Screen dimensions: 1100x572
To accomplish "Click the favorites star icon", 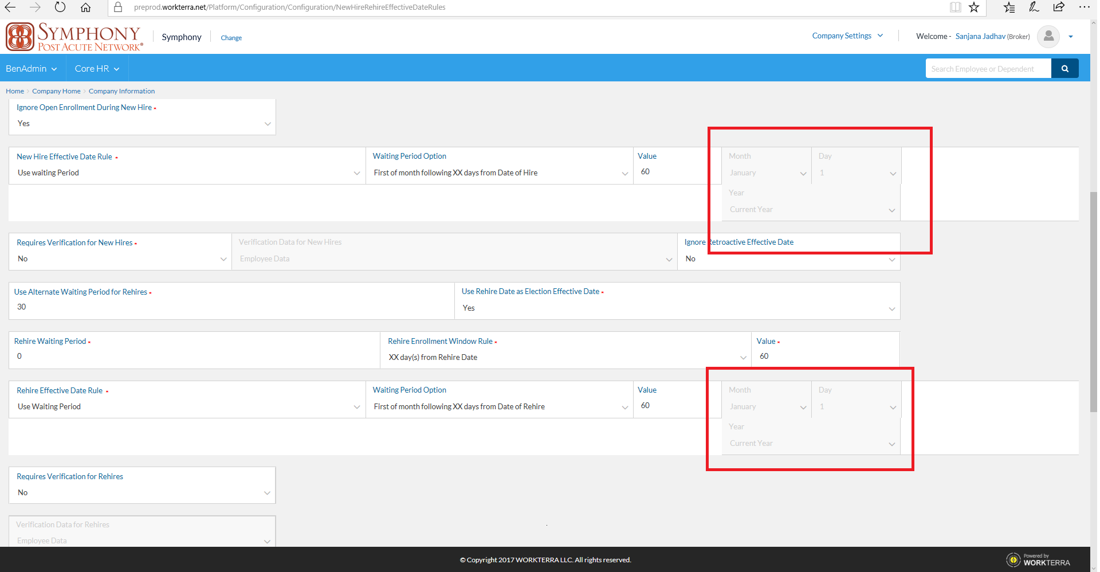I will [x=974, y=7].
